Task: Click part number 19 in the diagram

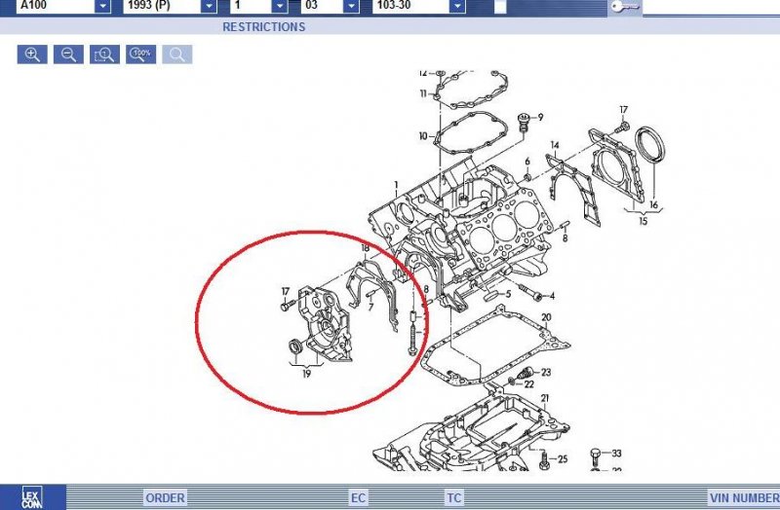Action: [307, 371]
